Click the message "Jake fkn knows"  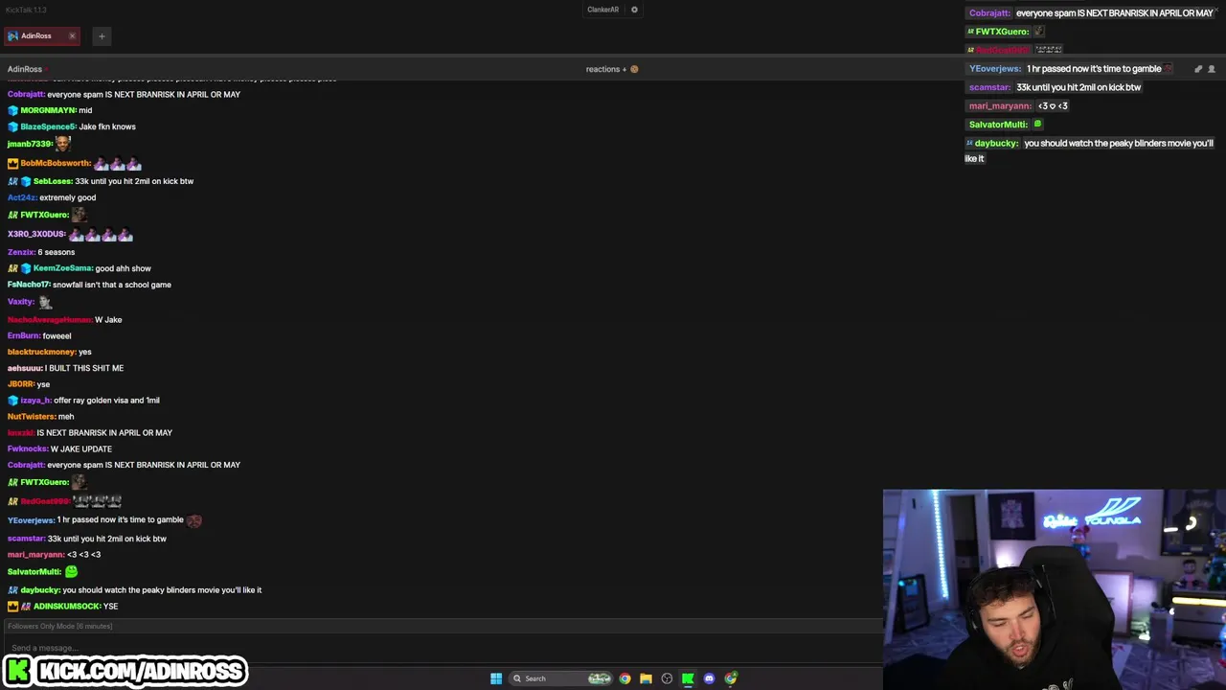tap(107, 126)
